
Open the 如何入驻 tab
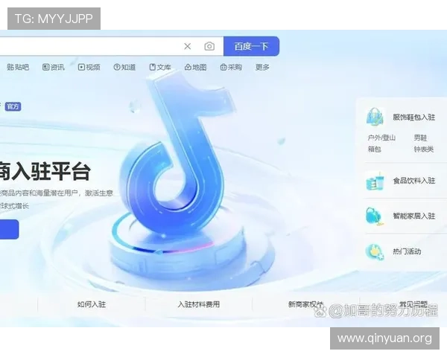[x=92, y=304]
